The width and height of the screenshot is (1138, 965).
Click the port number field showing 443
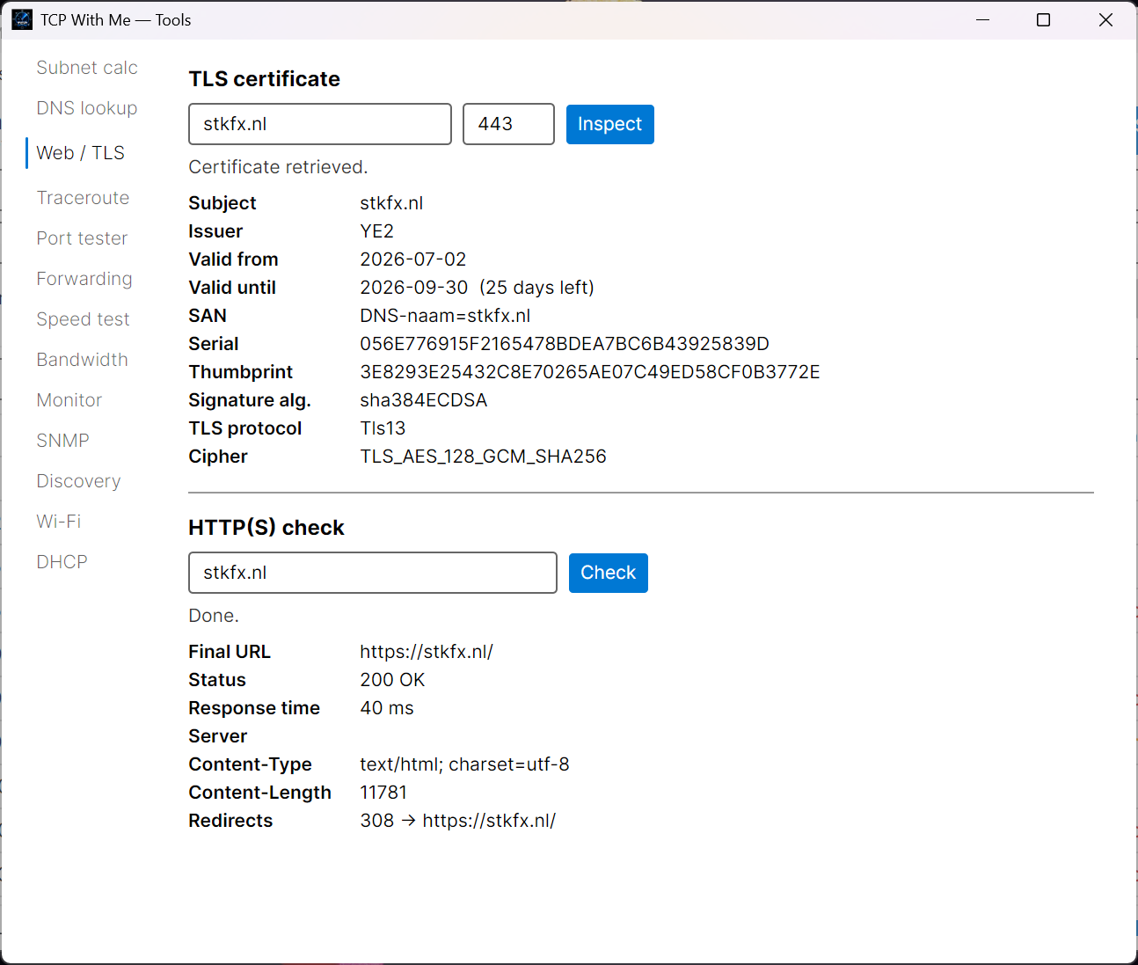tap(508, 124)
